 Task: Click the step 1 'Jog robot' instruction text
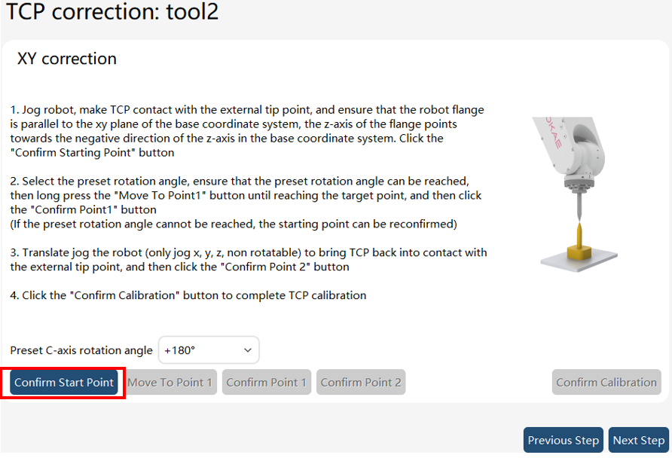pos(247,131)
